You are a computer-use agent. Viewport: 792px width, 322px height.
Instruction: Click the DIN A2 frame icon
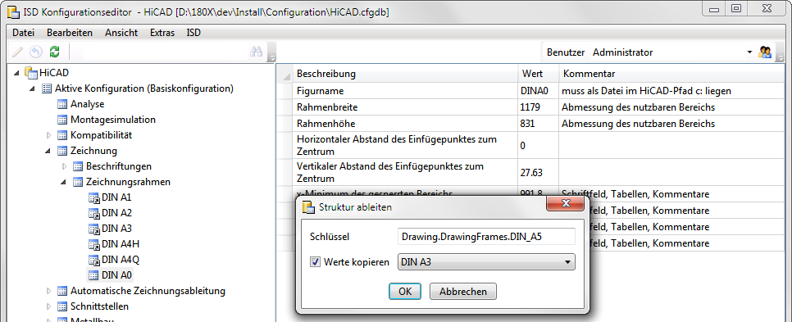point(94,213)
